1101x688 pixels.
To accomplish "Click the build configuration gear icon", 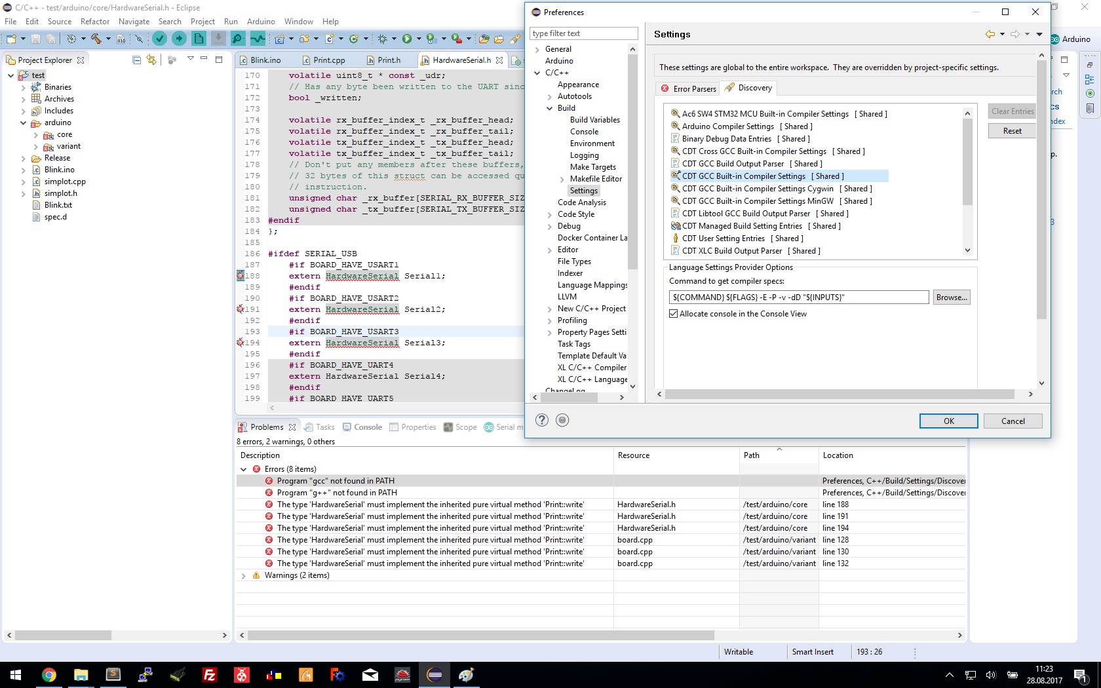I will coord(71,39).
